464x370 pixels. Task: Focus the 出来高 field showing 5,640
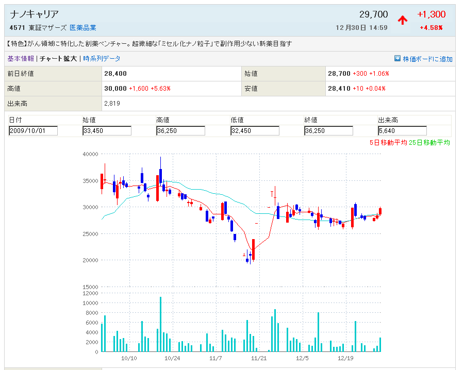pyautogui.click(x=402, y=131)
